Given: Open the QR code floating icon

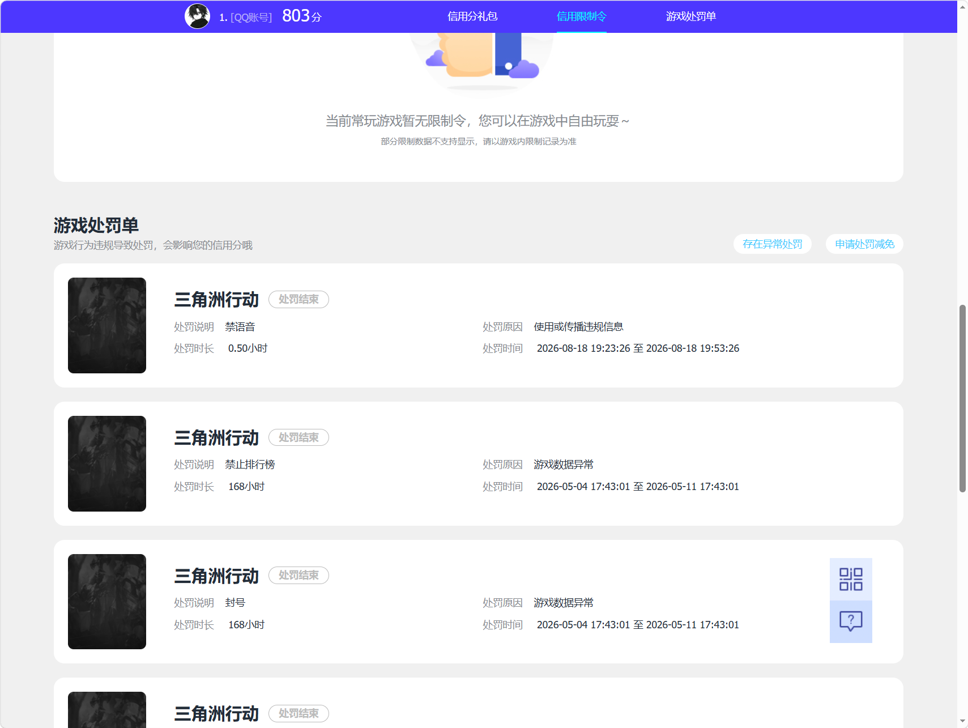Looking at the screenshot, I should tap(851, 579).
